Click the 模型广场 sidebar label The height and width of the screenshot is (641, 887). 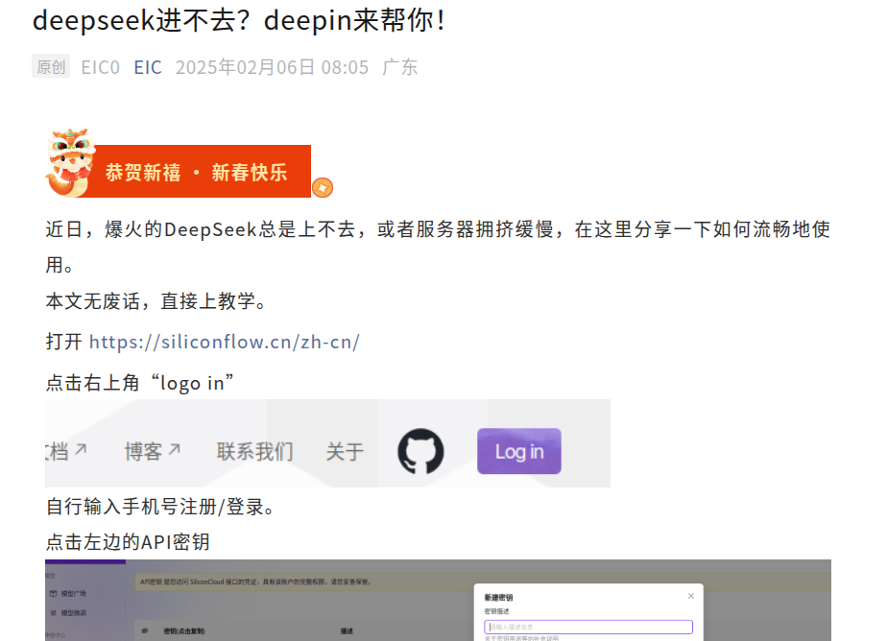click(x=74, y=594)
